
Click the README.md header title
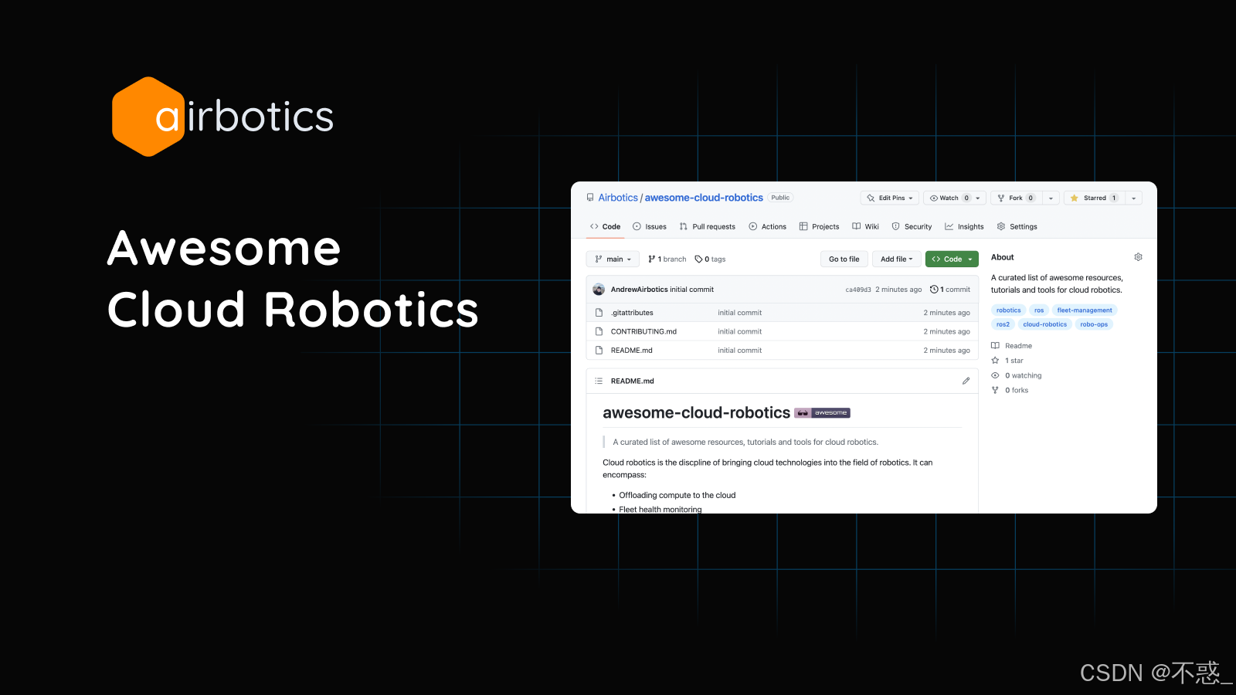pyautogui.click(x=632, y=381)
